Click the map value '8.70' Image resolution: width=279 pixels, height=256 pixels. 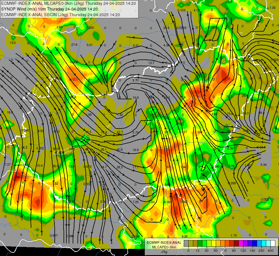pos(136,80)
